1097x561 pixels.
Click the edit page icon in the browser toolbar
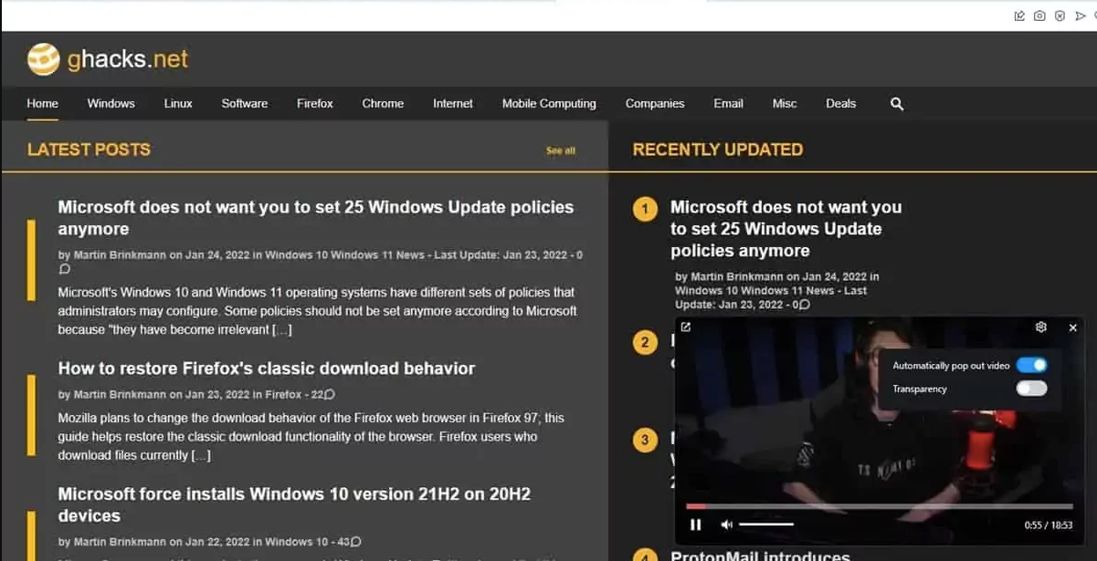(1019, 16)
